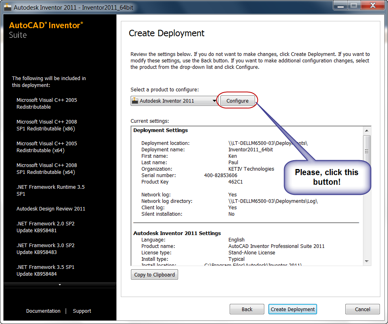
Task: Open the Support link
Action: [x=82, y=311]
